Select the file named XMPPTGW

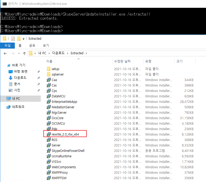pos(59,178)
